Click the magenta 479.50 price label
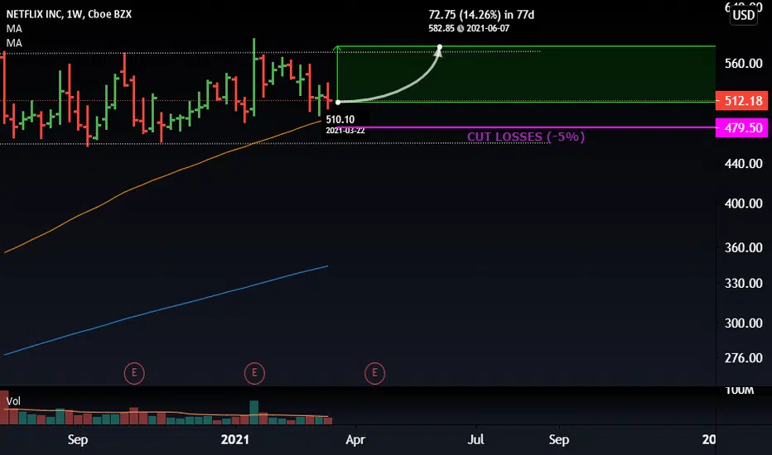 click(x=741, y=128)
